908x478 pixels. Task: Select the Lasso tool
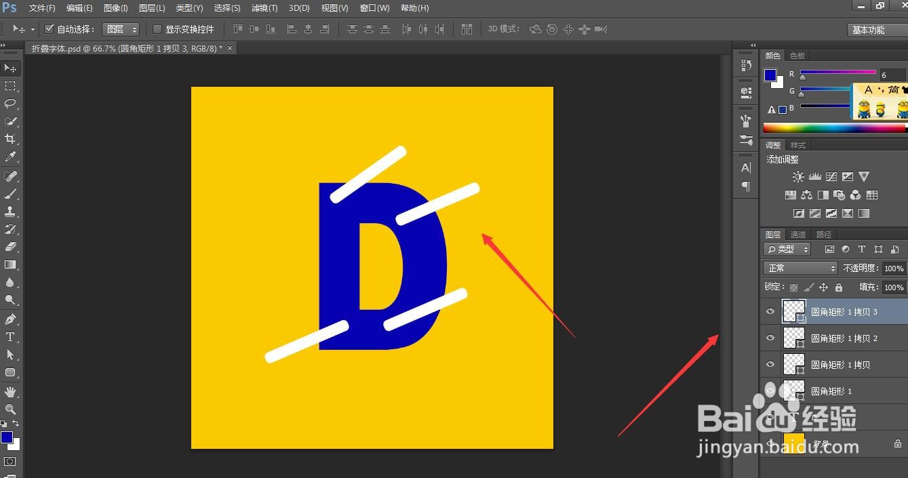pyautogui.click(x=10, y=104)
